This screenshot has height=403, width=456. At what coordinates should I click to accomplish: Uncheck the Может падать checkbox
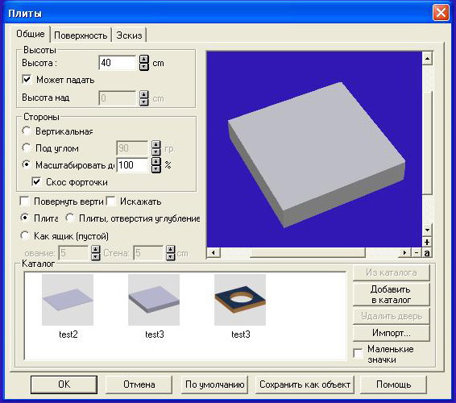27,80
